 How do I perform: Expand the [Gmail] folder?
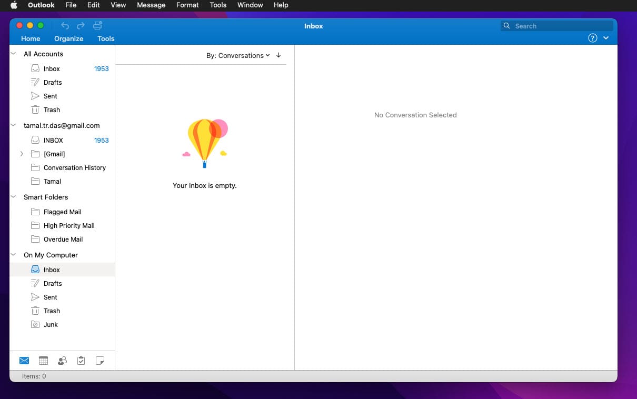pyautogui.click(x=22, y=154)
